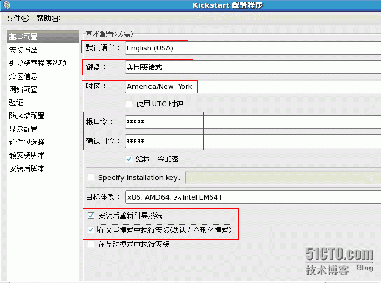This screenshot has width=381, height=283.
Task: Uncheck 在文本模式中执行安装 checkbox
Action: (91, 230)
